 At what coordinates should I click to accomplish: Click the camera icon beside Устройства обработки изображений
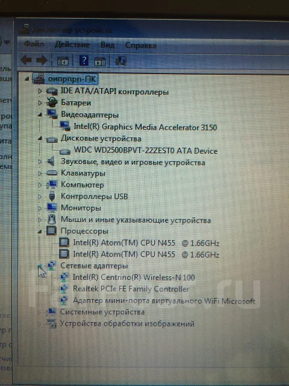tap(52, 324)
